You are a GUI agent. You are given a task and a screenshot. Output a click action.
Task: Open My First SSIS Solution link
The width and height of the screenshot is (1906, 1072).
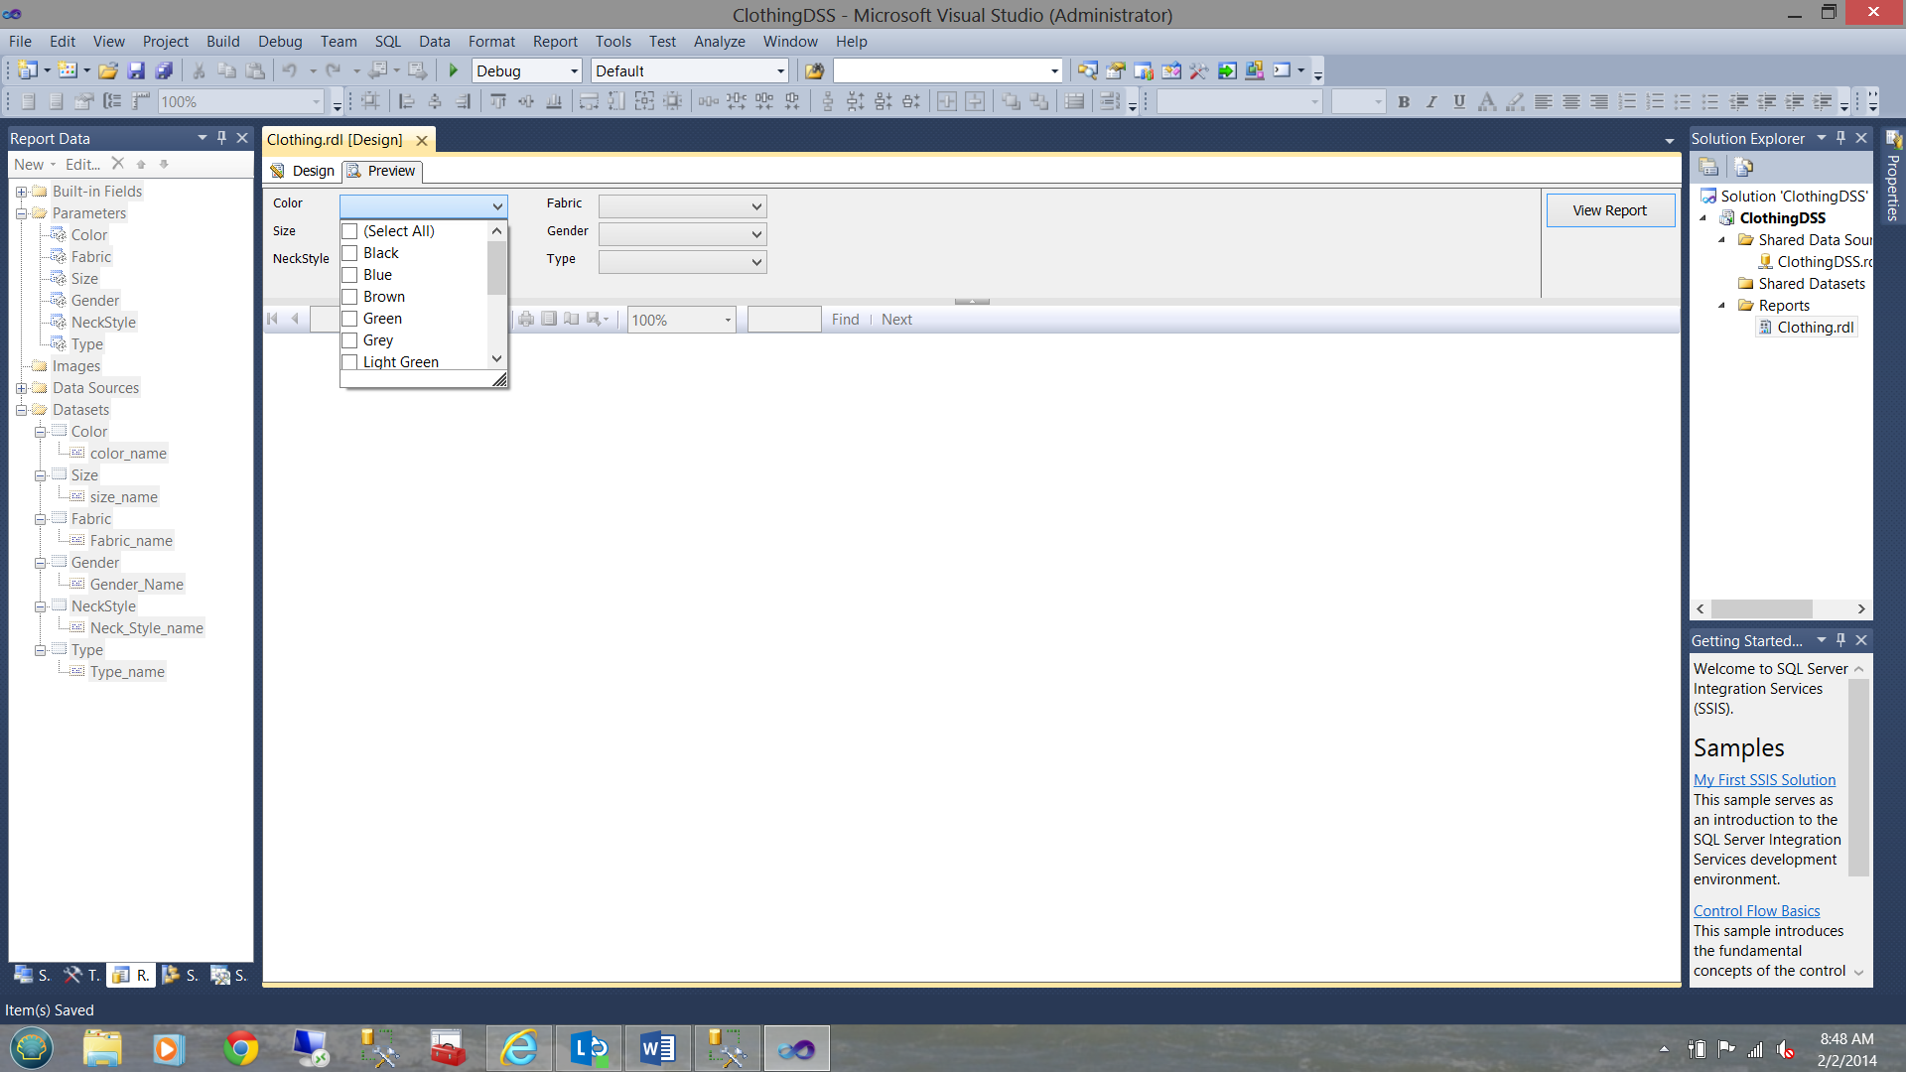point(1764,780)
